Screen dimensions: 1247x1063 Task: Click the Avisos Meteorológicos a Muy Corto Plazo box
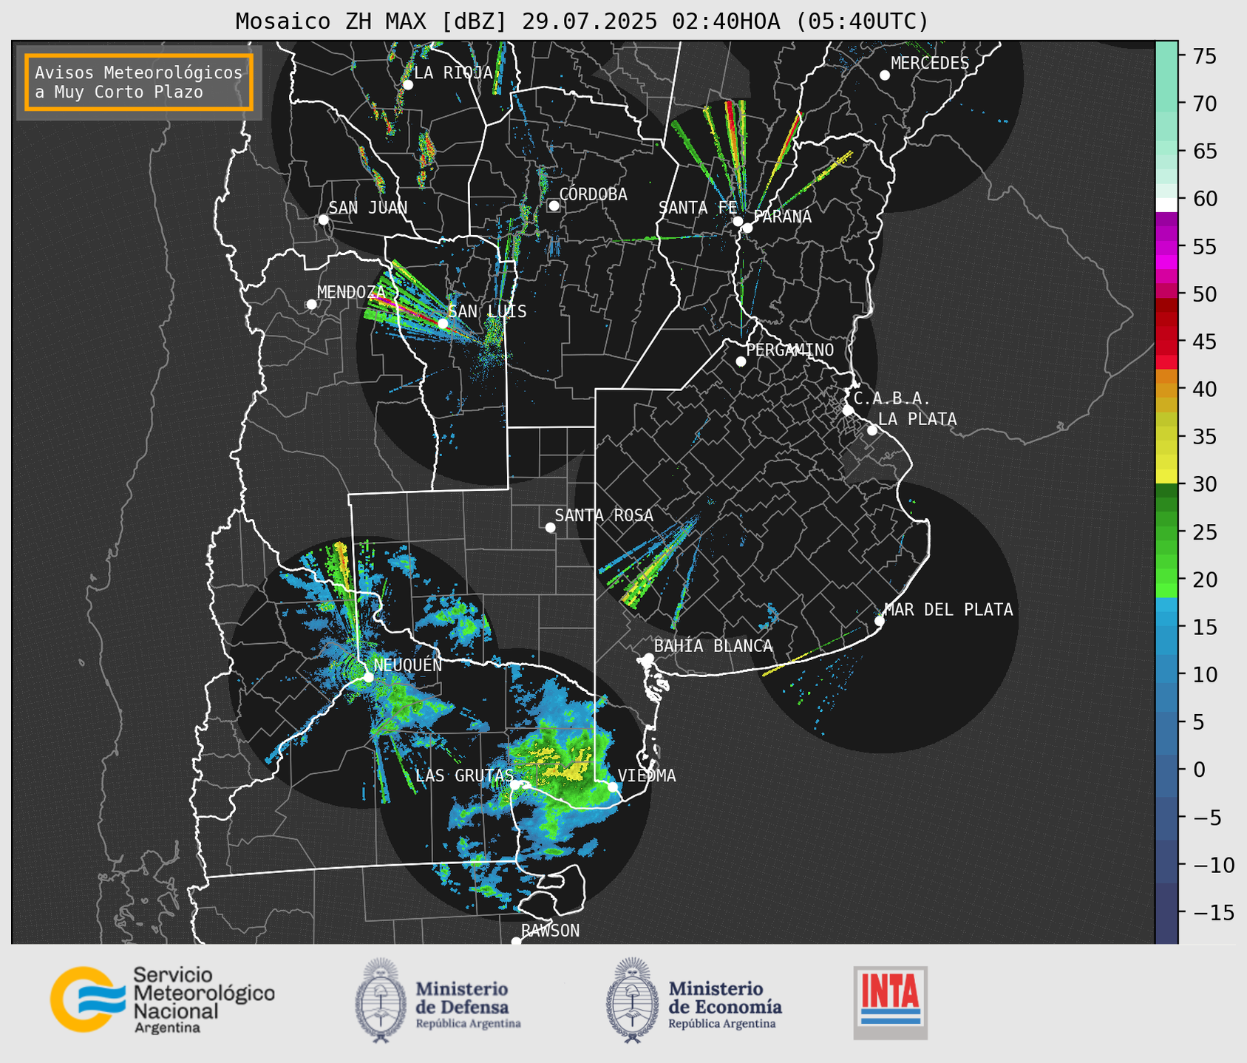coord(139,82)
